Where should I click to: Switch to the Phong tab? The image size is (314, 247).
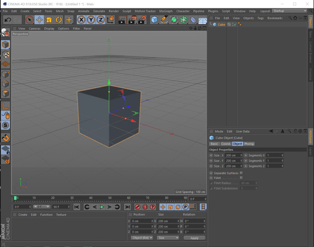(x=249, y=144)
